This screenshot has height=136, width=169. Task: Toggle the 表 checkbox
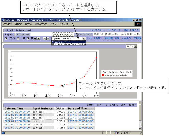click(28, 38)
